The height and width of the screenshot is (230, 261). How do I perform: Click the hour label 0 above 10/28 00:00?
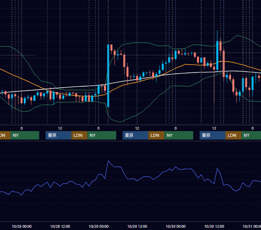21,128
